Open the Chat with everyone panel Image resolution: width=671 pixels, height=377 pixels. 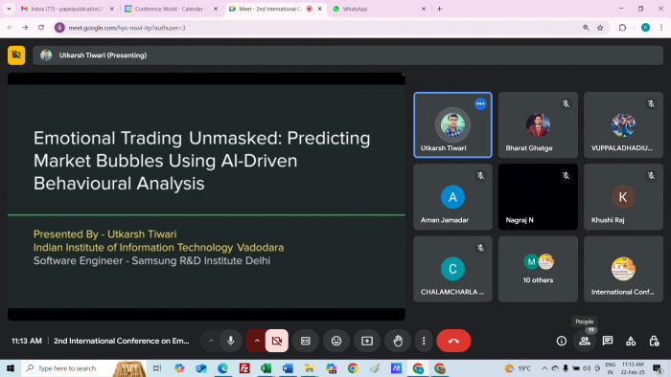(x=607, y=341)
